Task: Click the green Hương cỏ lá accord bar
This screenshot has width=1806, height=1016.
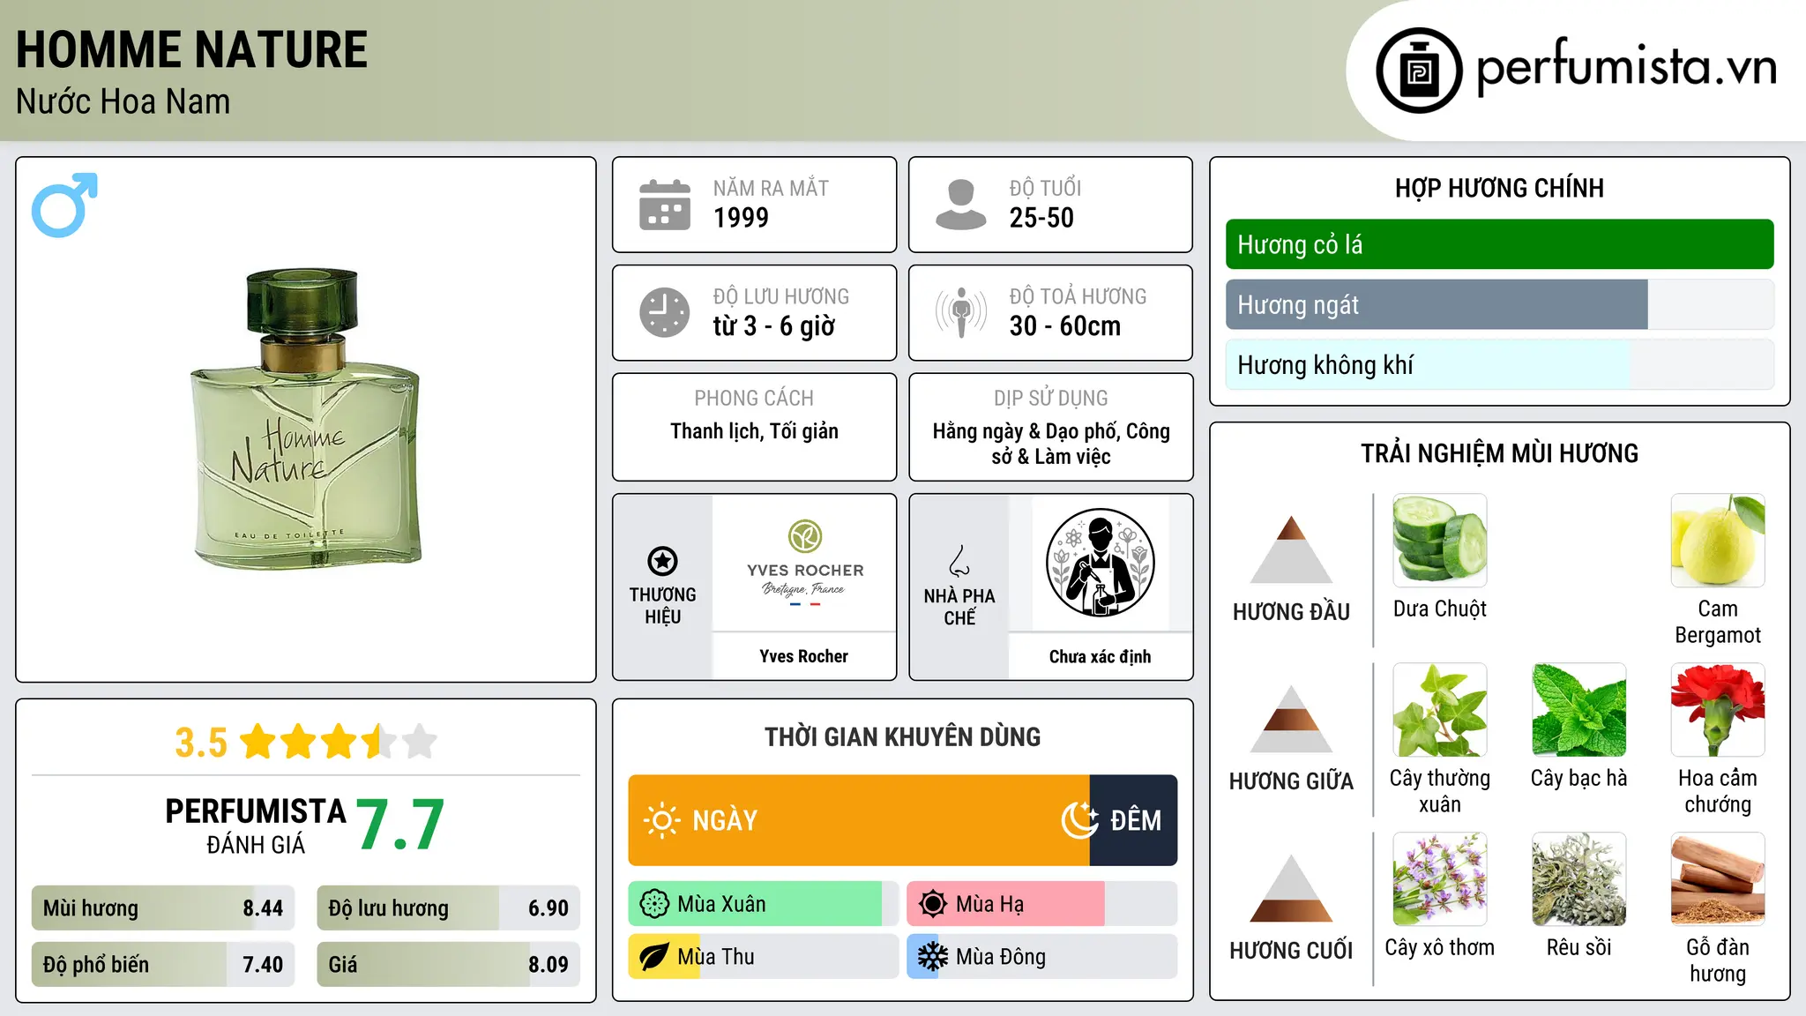Action: [1499, 244]
